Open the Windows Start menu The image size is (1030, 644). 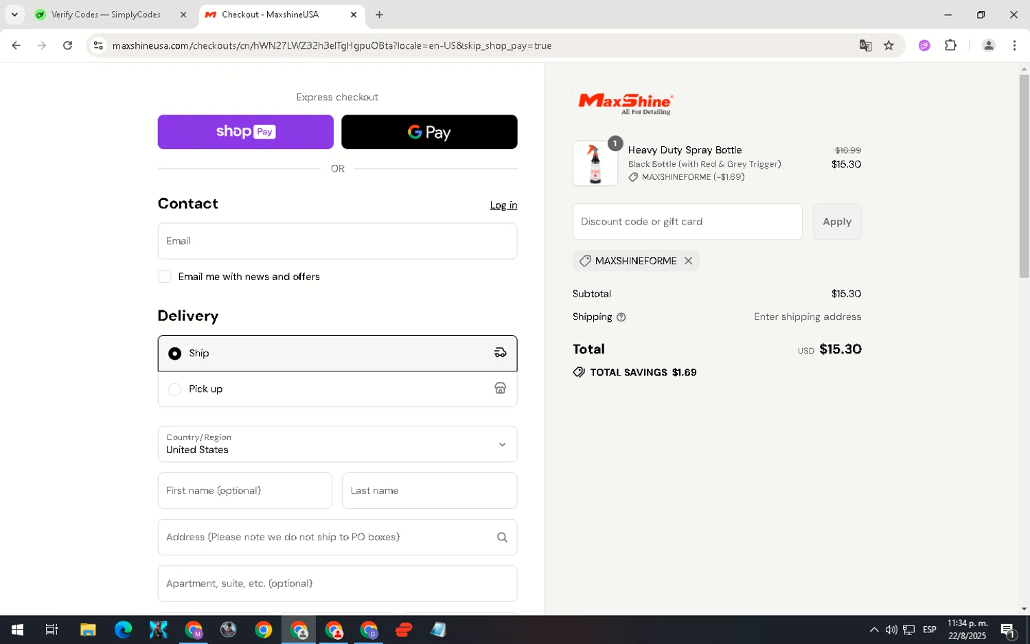tap(17, 630)
